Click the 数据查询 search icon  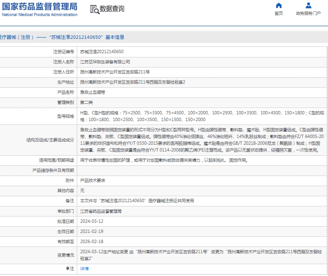[95, 10]
